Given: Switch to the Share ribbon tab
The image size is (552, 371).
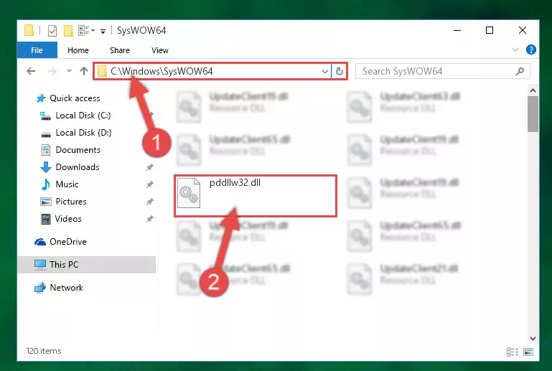Looking at the screenshot, I should 120,50.
